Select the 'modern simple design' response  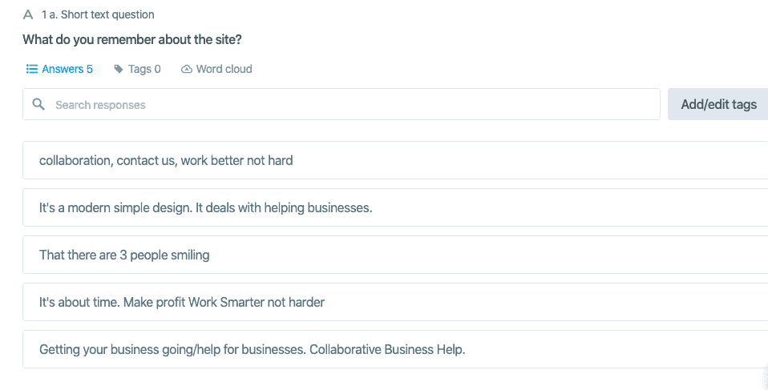coord(395,207)
